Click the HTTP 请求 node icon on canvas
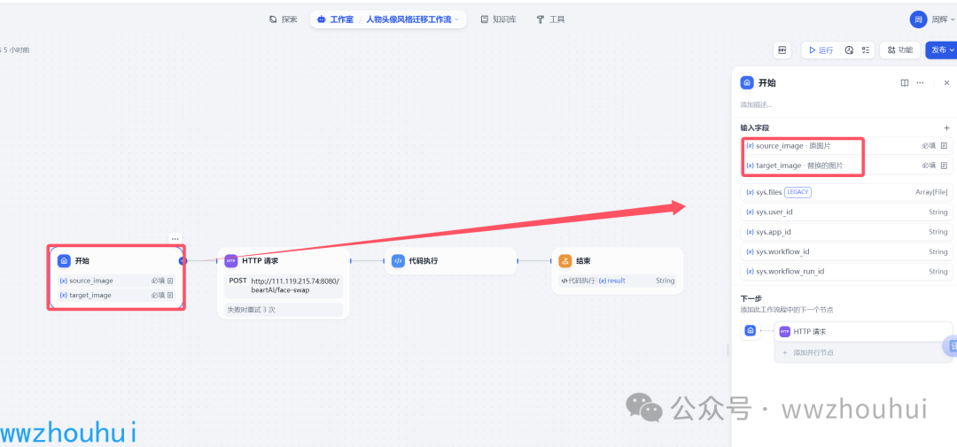Screen dimensions: 957x447 [x=230, y=261]
